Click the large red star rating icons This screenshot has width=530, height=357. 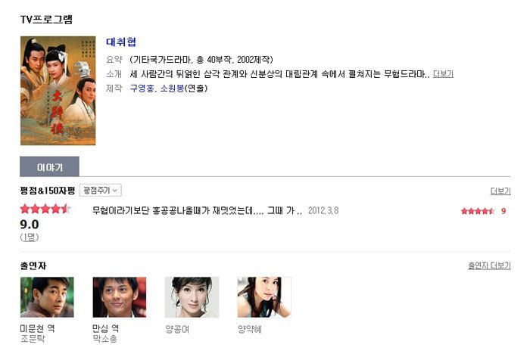(45, 209)
